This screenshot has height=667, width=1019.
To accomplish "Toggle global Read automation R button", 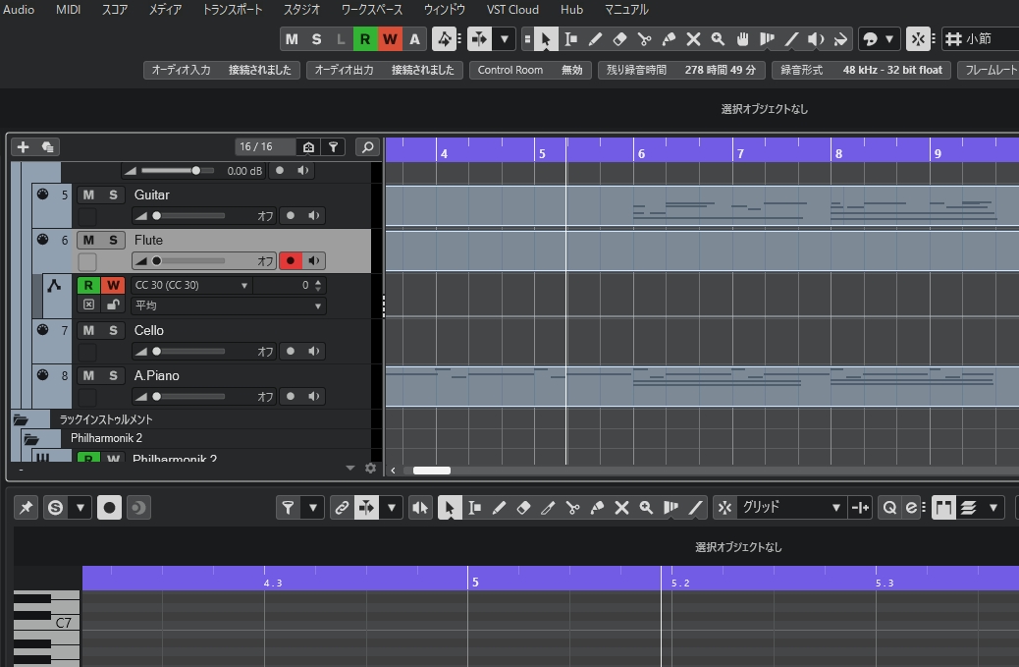I will click(x=365, y=39).
